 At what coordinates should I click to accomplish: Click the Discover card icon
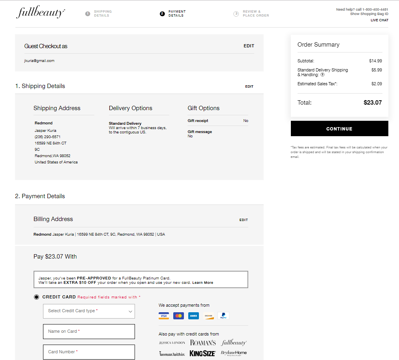pyautogui.click(x=208, y=316)
